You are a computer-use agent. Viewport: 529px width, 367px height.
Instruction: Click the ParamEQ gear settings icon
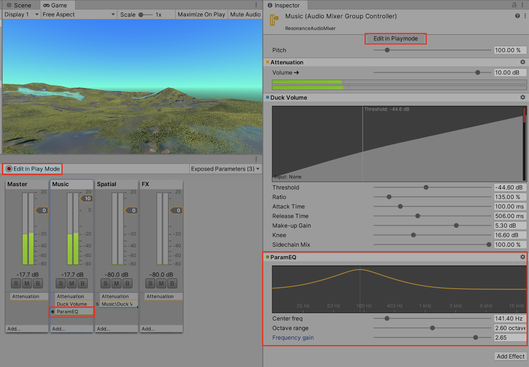(x=522, y=257)
